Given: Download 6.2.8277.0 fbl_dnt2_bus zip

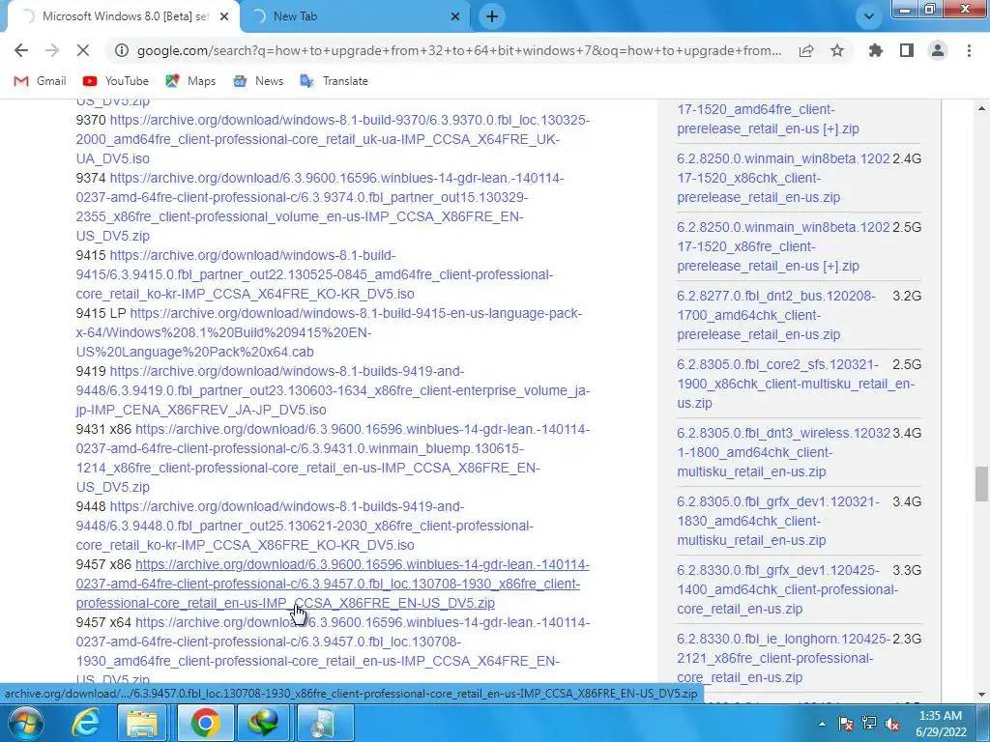Looking at the screenshot, I should [x=776, y=315].
